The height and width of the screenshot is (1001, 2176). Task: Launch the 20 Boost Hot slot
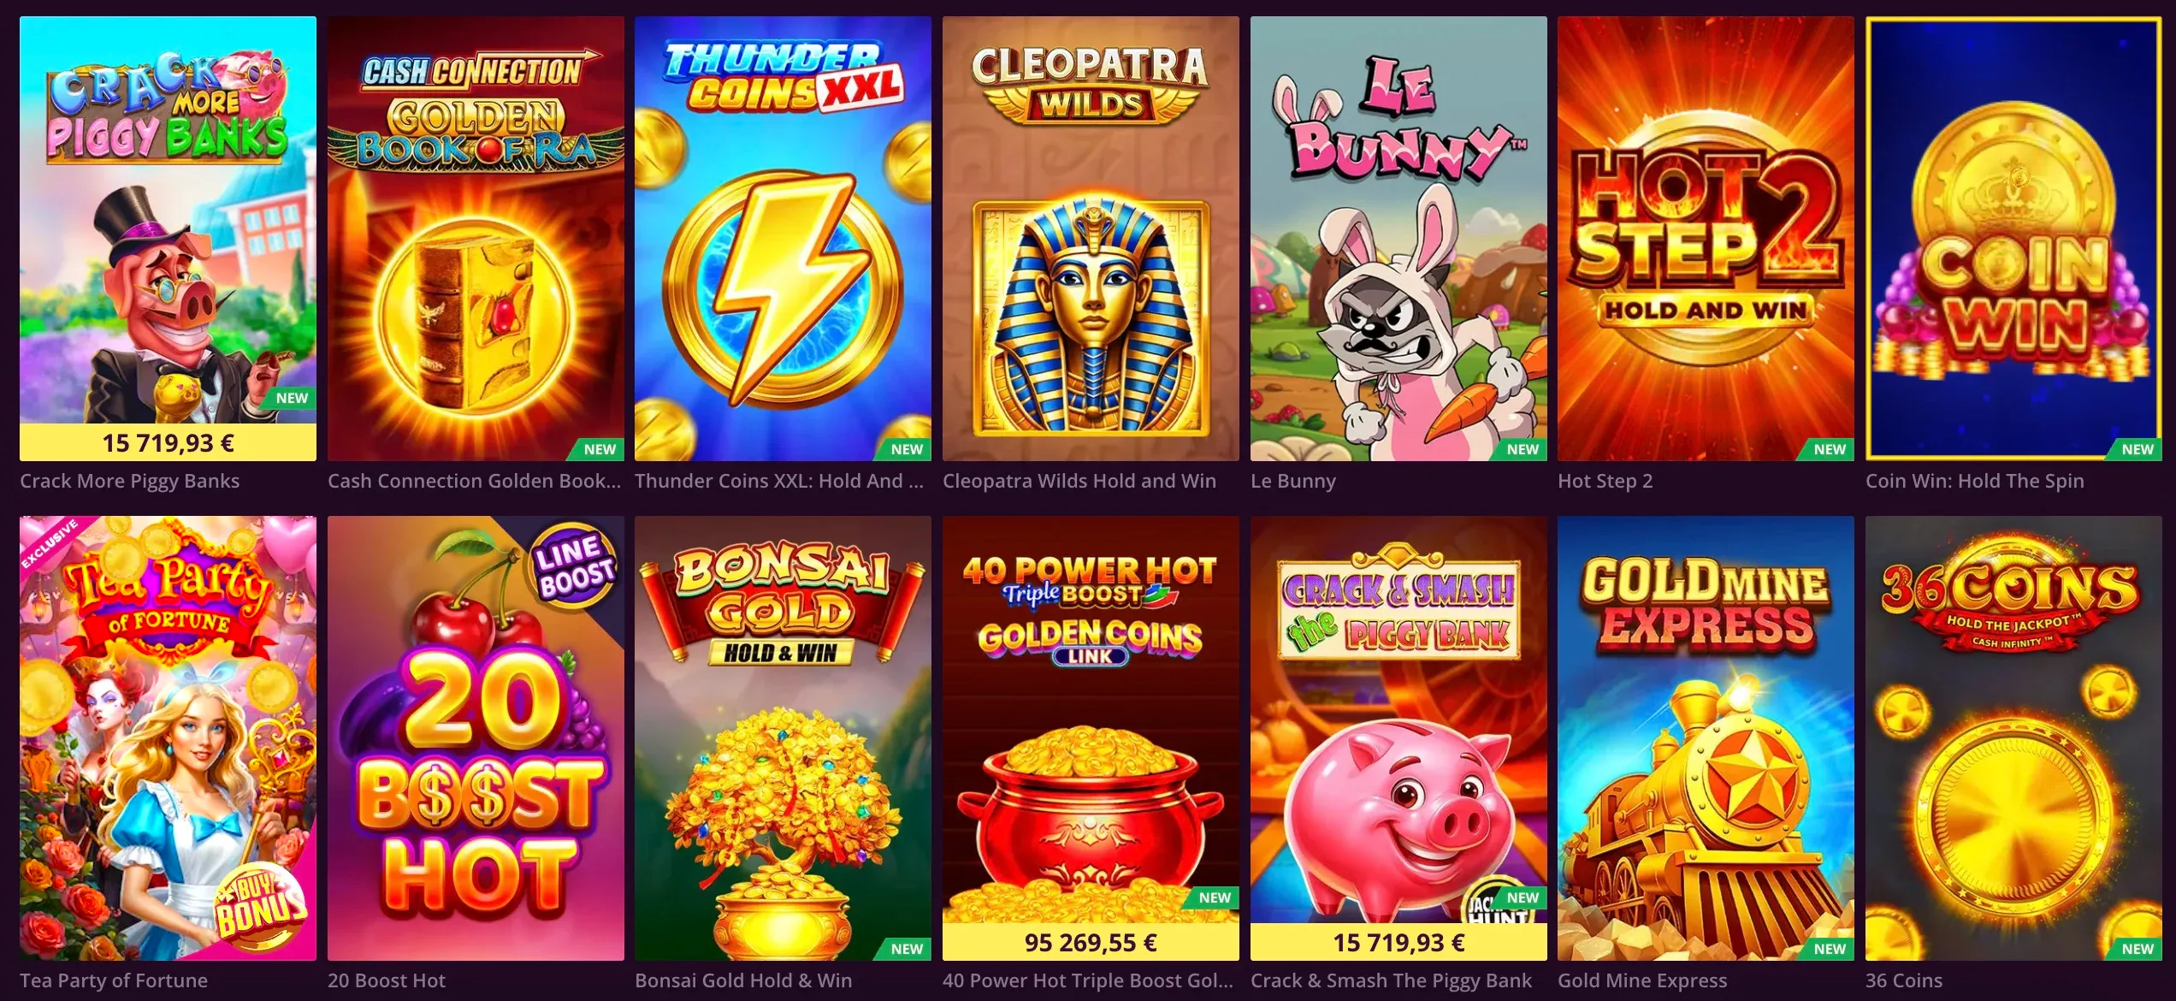(x=476, y=737)
